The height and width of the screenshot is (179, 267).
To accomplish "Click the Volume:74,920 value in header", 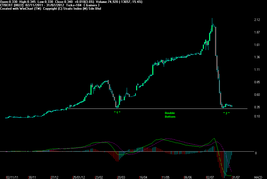I will point(107,2).
